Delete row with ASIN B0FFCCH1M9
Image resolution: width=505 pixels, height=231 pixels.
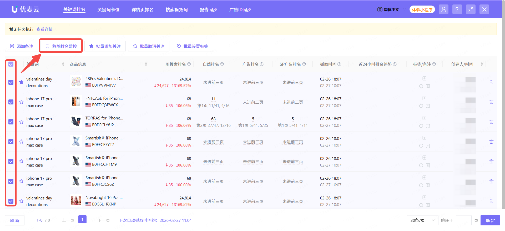click(x=491, y=162)
